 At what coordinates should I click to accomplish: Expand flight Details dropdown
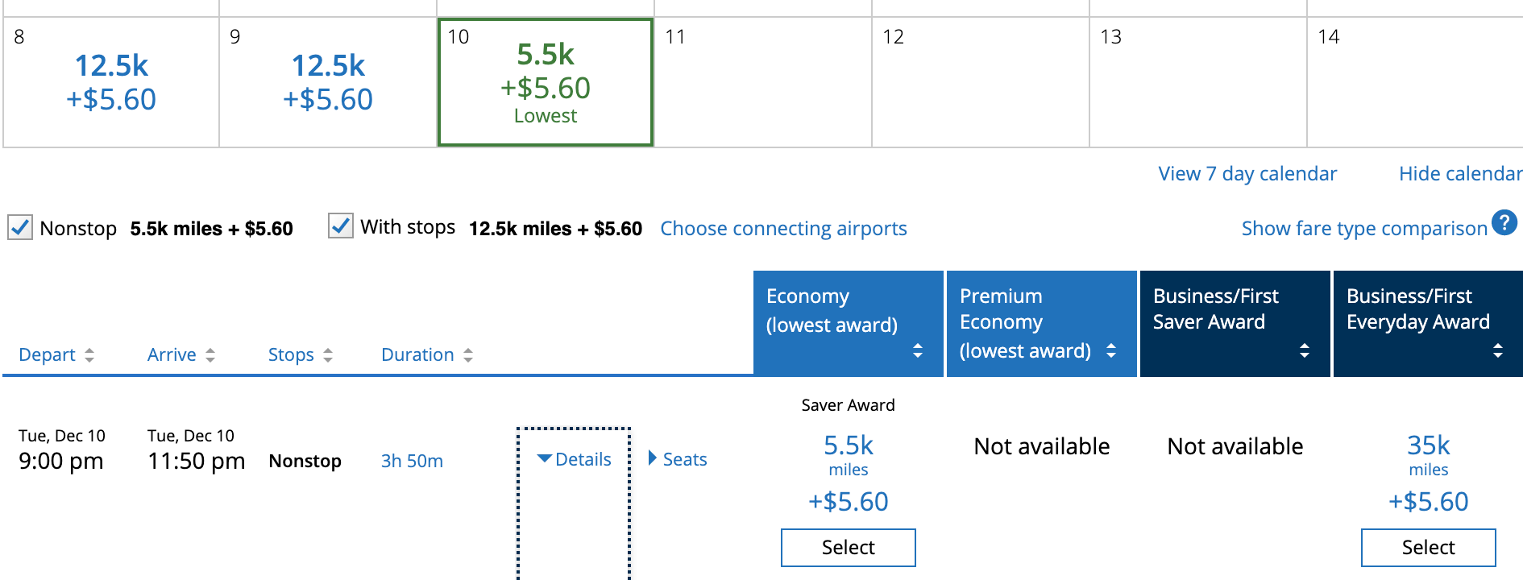tap(575, 459)
